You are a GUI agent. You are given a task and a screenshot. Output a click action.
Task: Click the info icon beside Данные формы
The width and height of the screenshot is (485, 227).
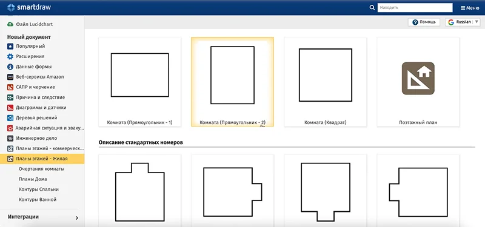pyautogui.click(x=10, y=67)
